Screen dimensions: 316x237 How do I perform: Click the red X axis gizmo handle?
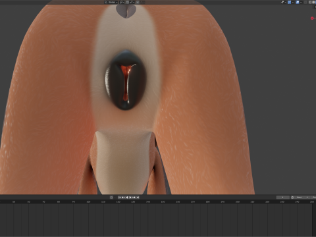(x=312, y=18)
